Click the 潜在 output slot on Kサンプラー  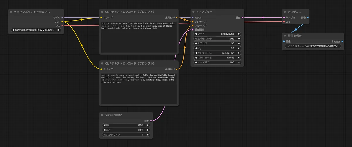pos(242,18)
